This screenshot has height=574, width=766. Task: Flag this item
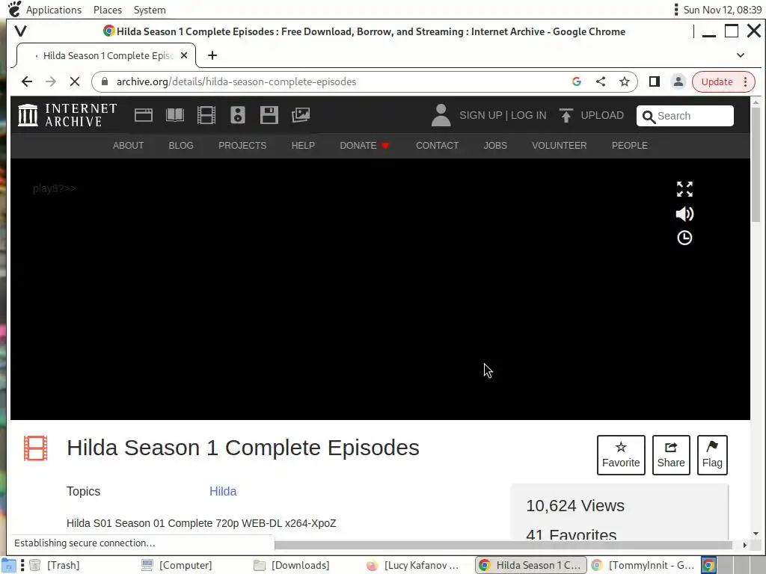(712, 455)
